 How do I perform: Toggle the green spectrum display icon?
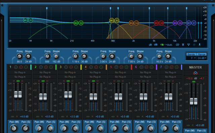tap(162, 45)
